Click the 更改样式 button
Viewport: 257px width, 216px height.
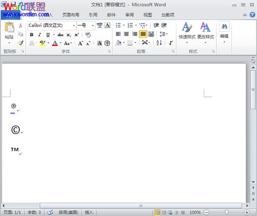pyautogui.click(x=206, y=32)
